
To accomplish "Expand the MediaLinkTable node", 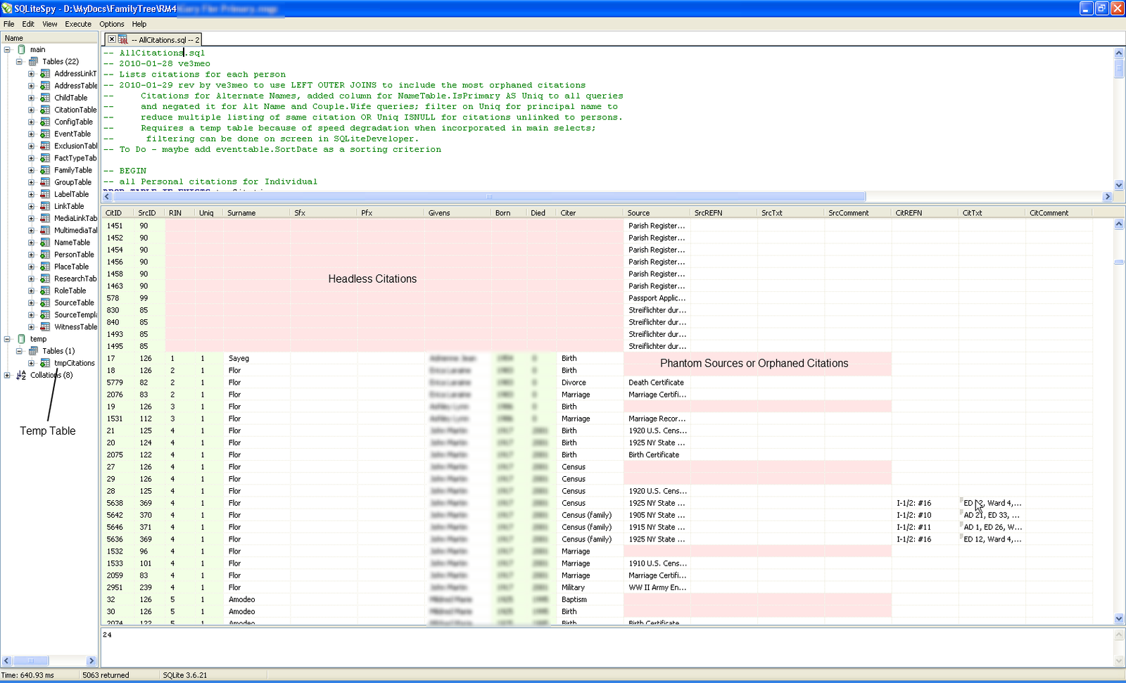I will 31,218.
